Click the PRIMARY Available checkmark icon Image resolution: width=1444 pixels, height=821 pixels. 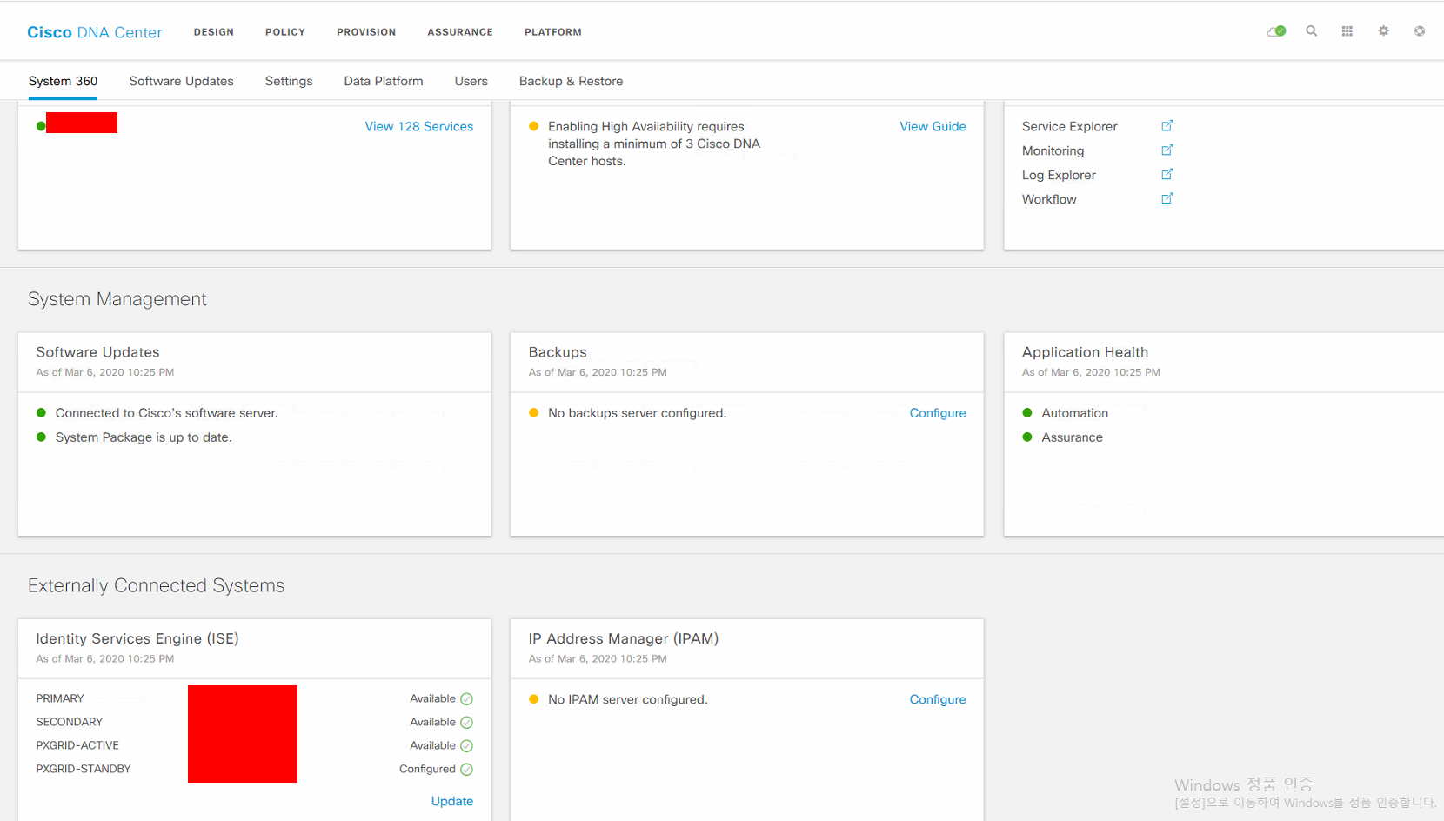pos(466,699)
